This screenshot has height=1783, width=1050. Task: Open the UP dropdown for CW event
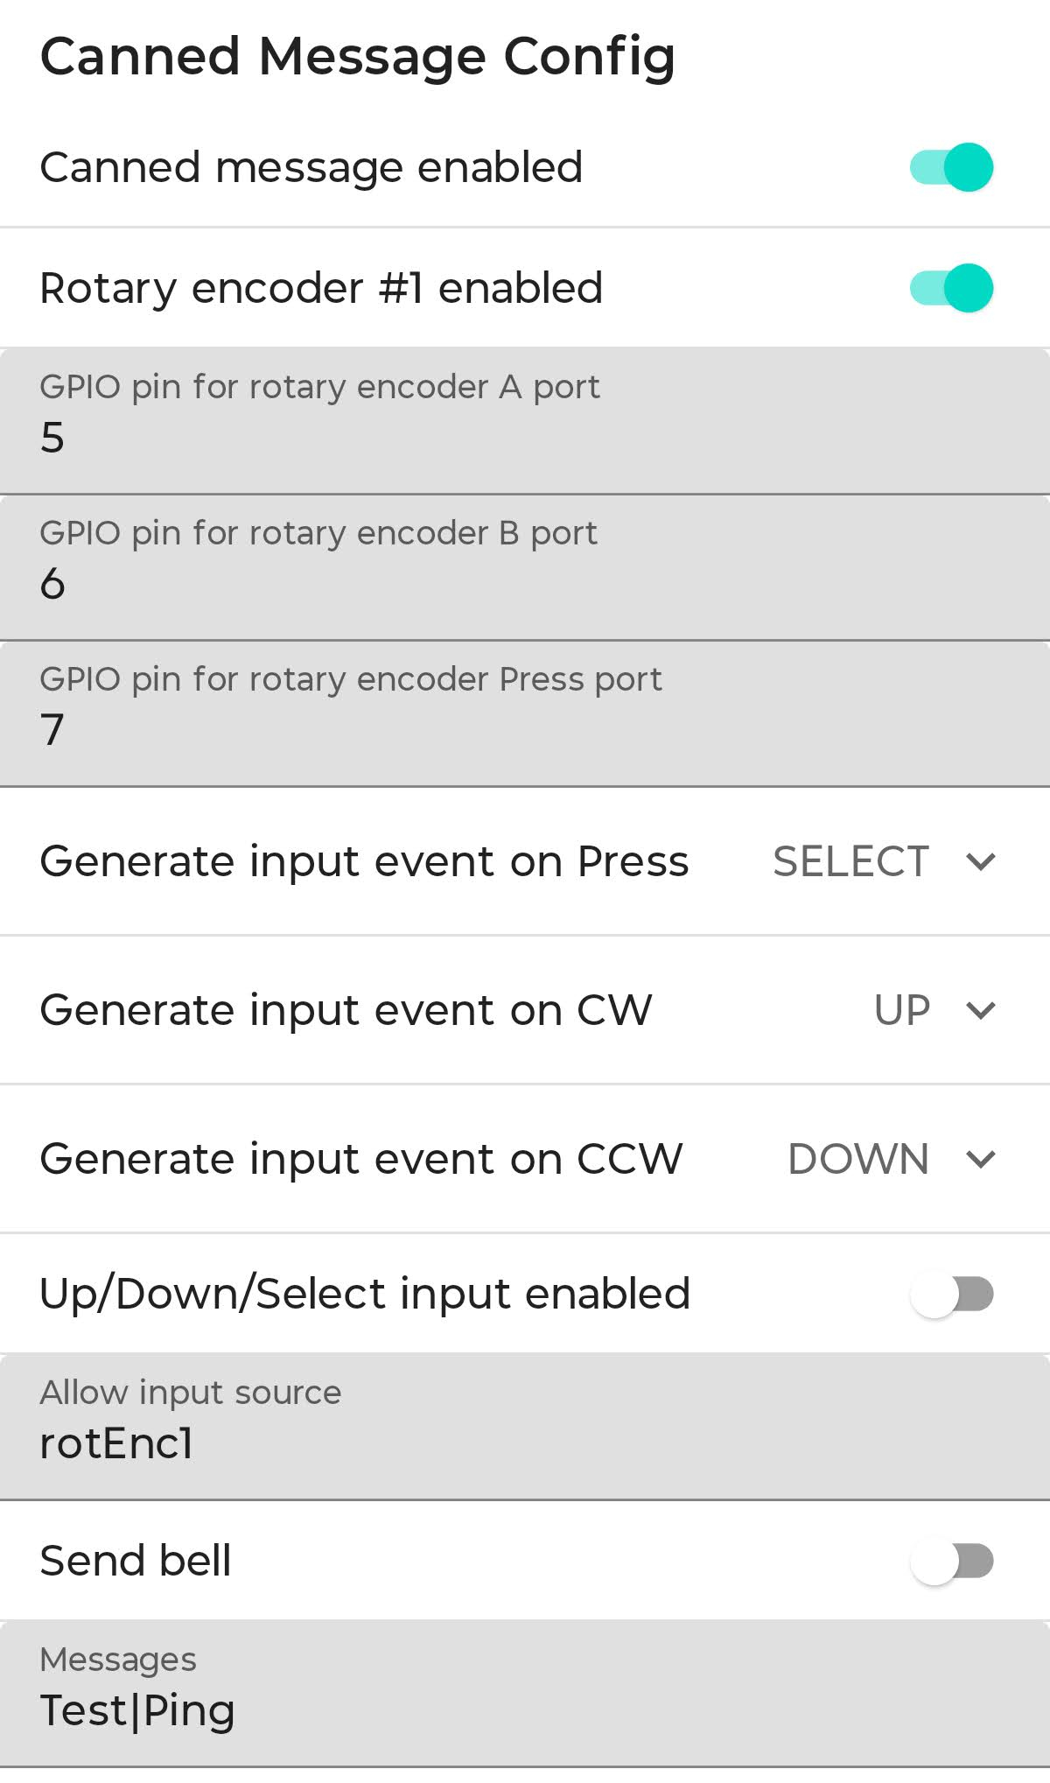point(902,1010)
